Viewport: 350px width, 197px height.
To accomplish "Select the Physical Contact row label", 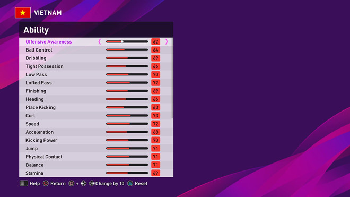I will [43, 157].
